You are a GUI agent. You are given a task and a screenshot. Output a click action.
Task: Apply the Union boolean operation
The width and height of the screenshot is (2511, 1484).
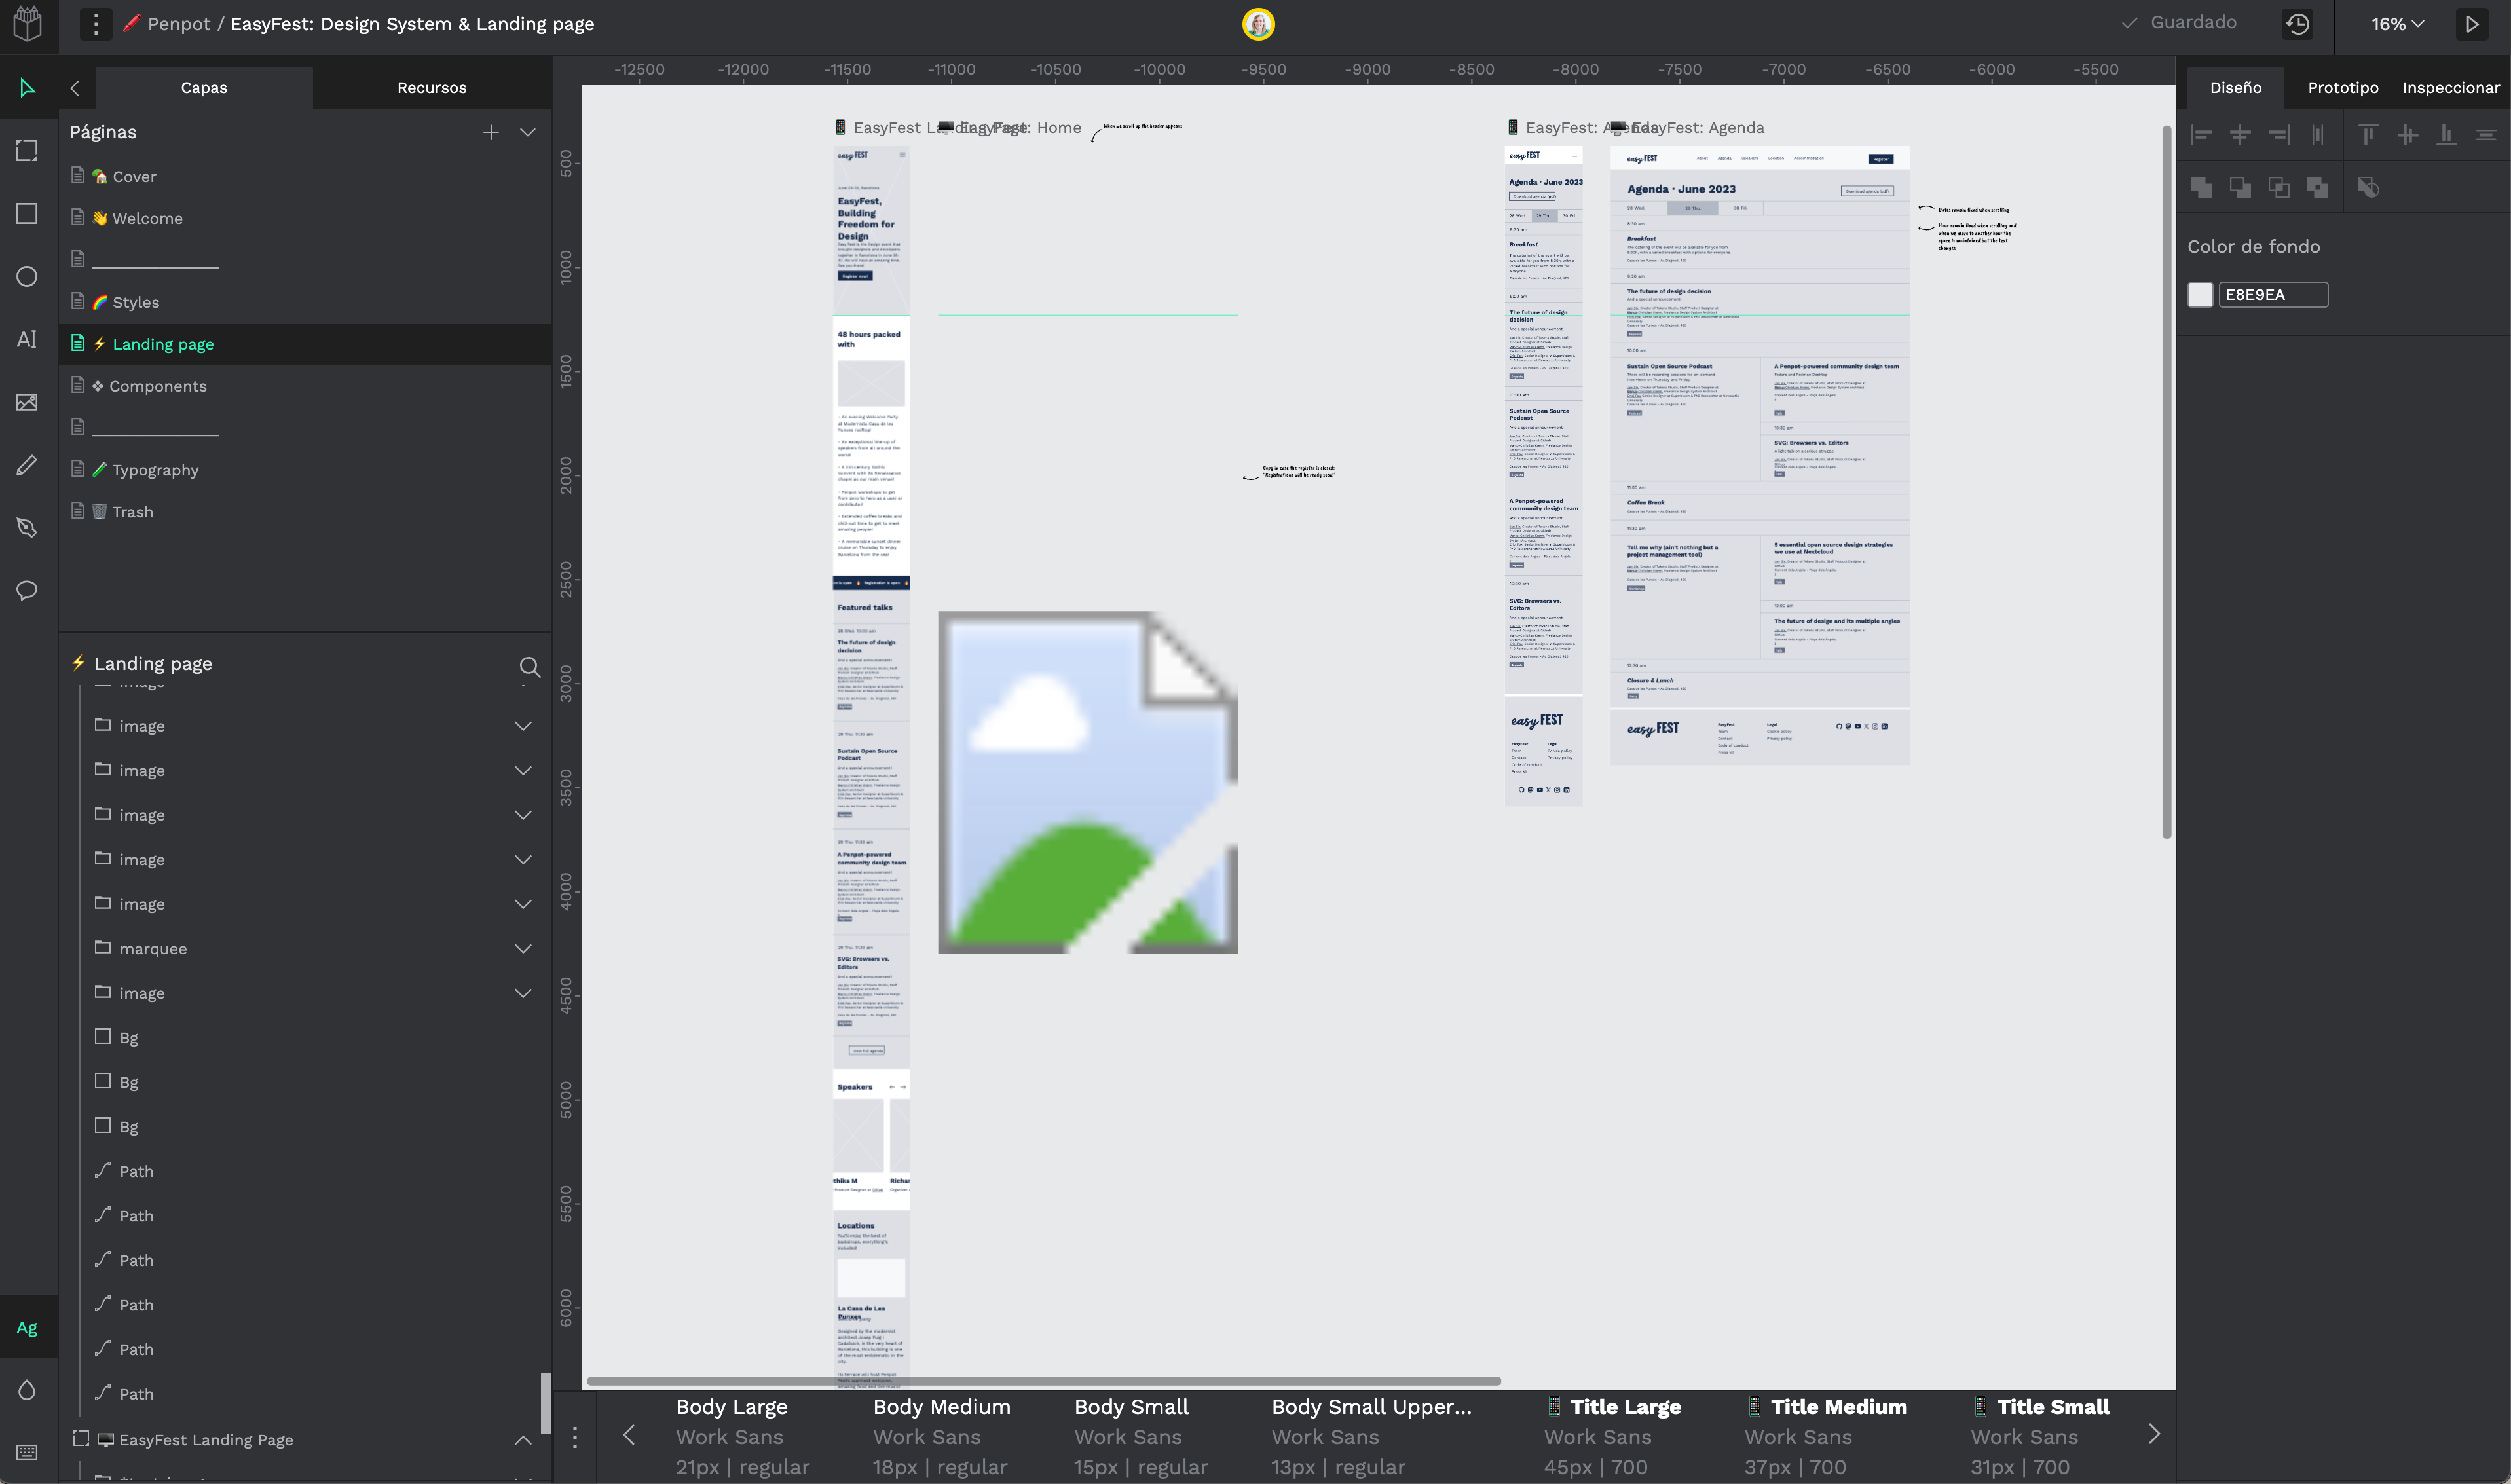tap(2203, 187)
